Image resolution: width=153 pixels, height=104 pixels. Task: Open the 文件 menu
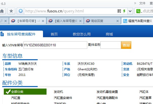point(142,3)
